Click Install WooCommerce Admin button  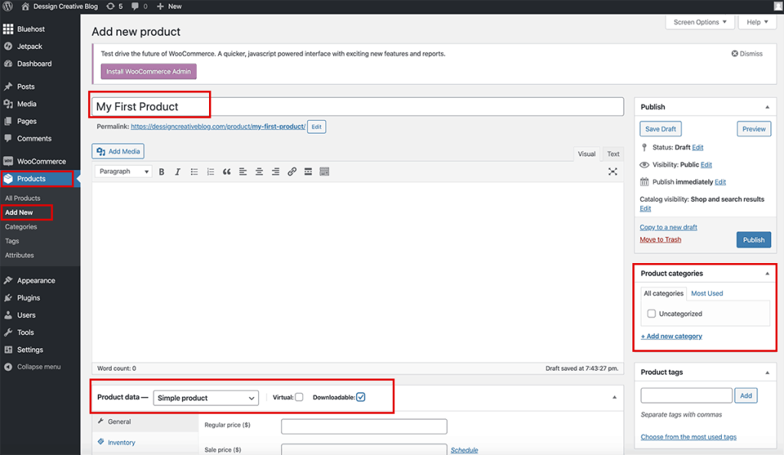149,71
